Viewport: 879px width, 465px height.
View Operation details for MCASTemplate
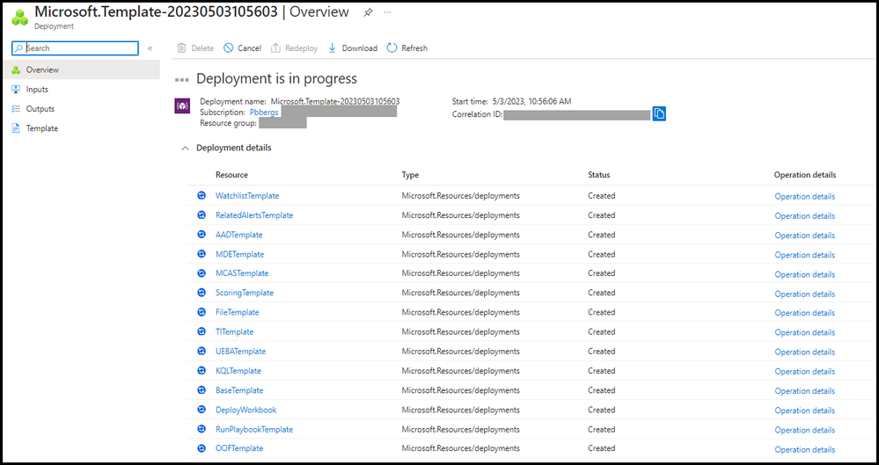coord(804,274)
